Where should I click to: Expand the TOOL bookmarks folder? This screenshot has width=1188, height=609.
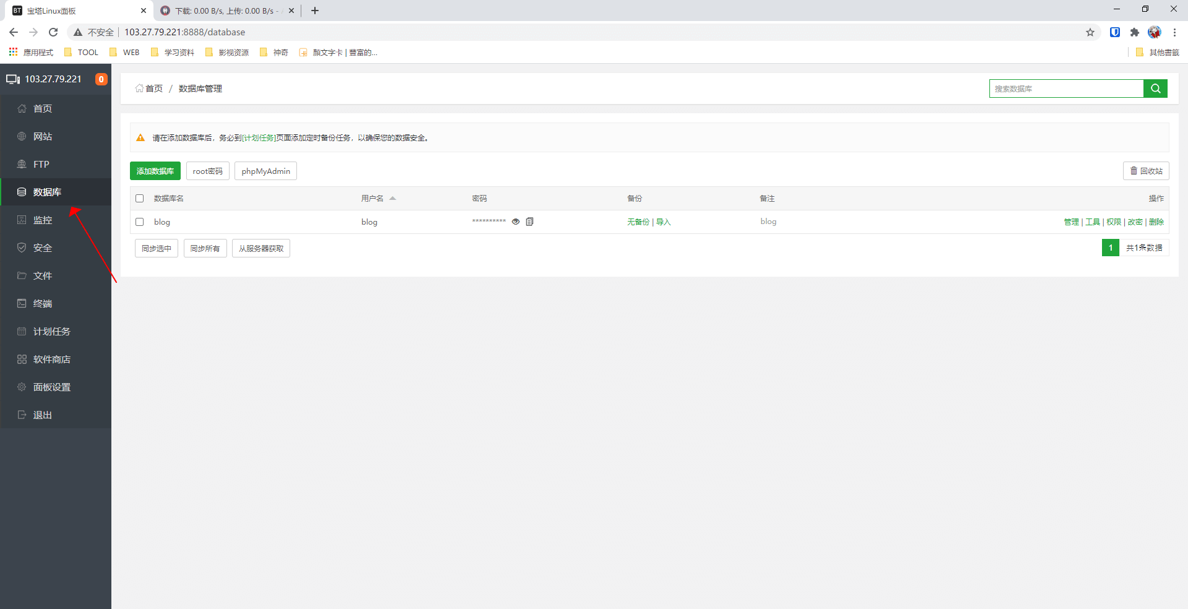(82, 53)
